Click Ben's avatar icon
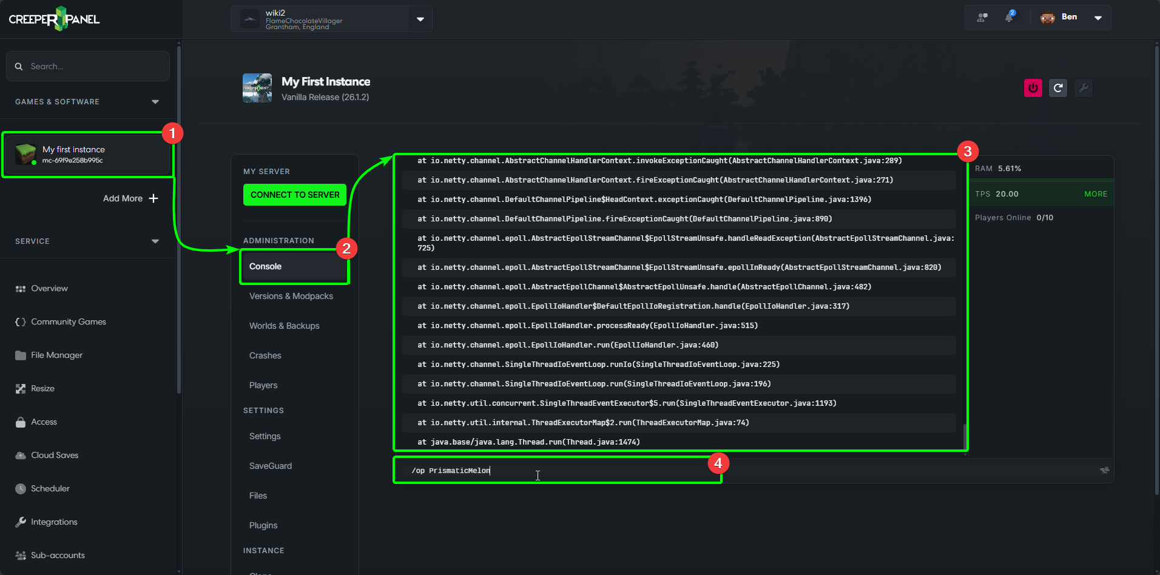Image resolution: width=1160 pixels, height=575 pixels. [x=1047, y=18]
